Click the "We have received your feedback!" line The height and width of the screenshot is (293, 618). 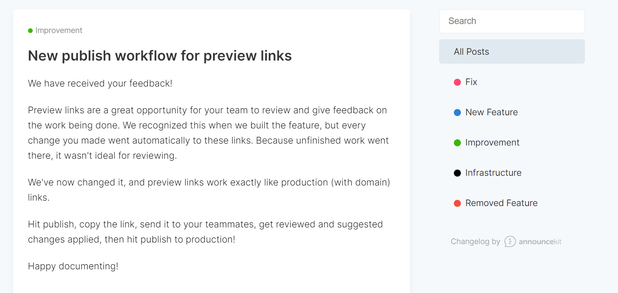[x=100, y=83]
